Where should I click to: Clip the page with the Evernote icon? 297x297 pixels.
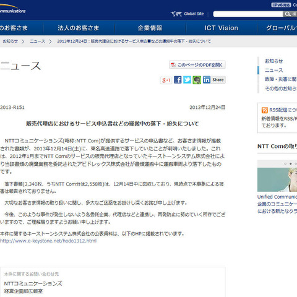coord(197,80)
